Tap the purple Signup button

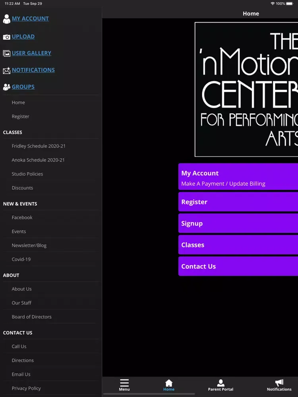[x=238, y=223]
